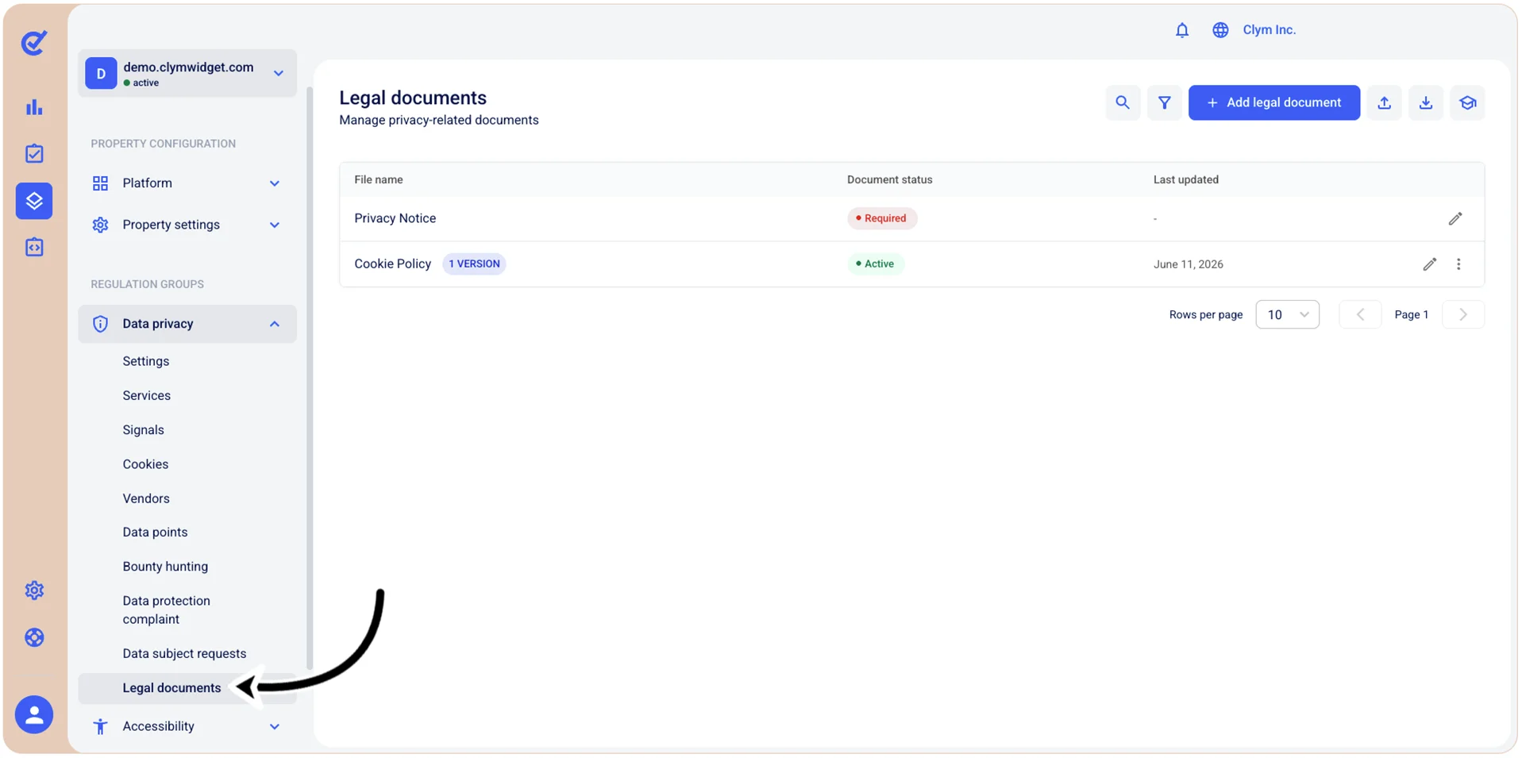1522x758 pixels.
Task: Open Data subject requests in sidebar
Action: [184, 653]
